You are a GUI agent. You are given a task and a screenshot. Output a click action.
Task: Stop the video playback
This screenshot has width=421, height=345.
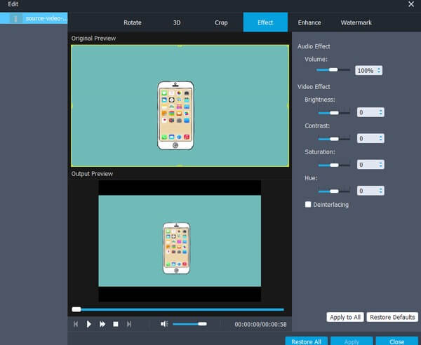click(116, 324)
